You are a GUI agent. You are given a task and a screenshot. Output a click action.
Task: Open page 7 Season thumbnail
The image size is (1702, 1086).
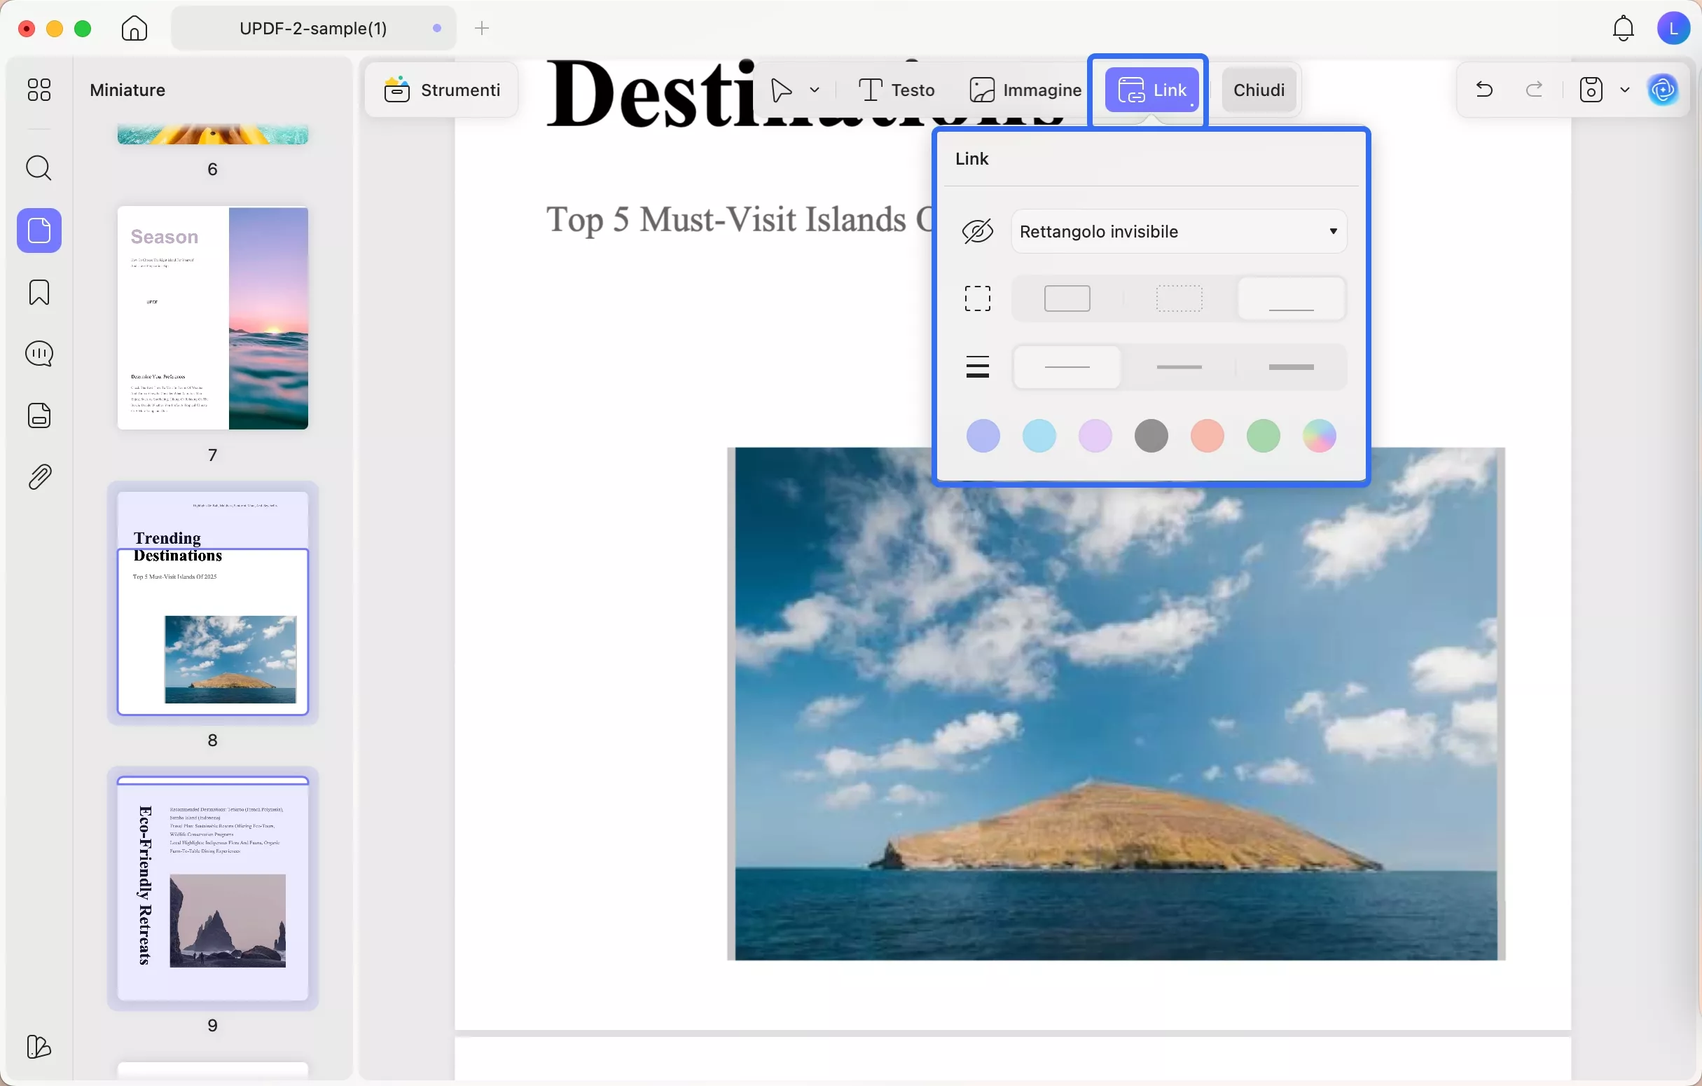point(213,318)
